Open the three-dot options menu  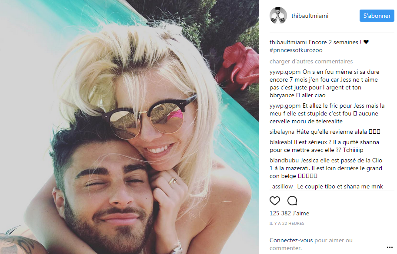(x=390, y=247)
